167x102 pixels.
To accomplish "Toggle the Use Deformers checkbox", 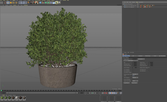I will [149, 71].
